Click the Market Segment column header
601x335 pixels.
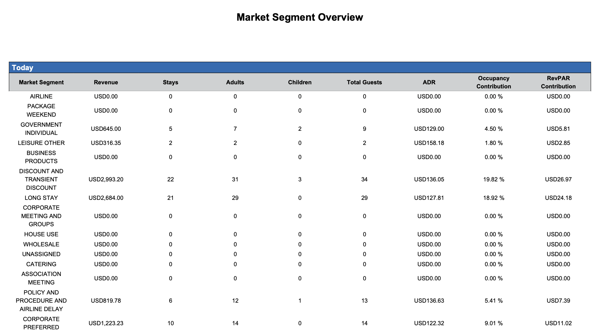[41, 82]
